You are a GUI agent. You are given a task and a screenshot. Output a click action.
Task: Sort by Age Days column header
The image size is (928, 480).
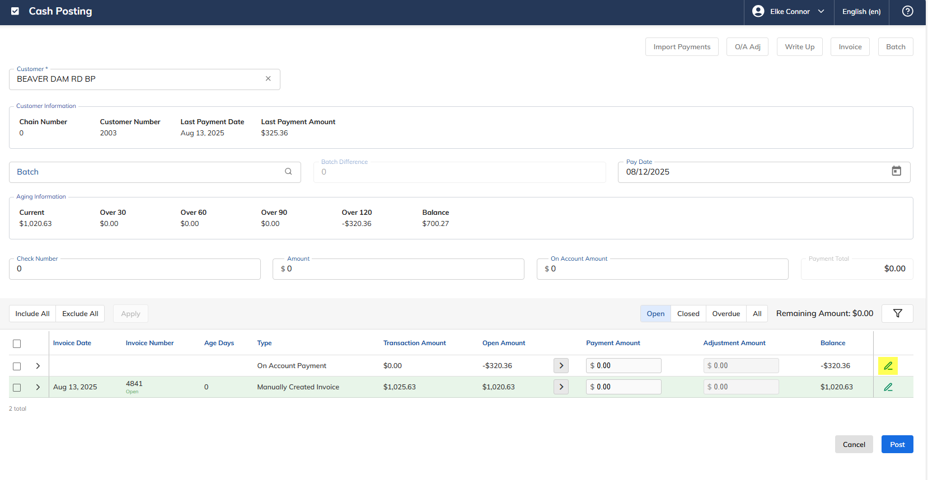click(x=219, y=343)
